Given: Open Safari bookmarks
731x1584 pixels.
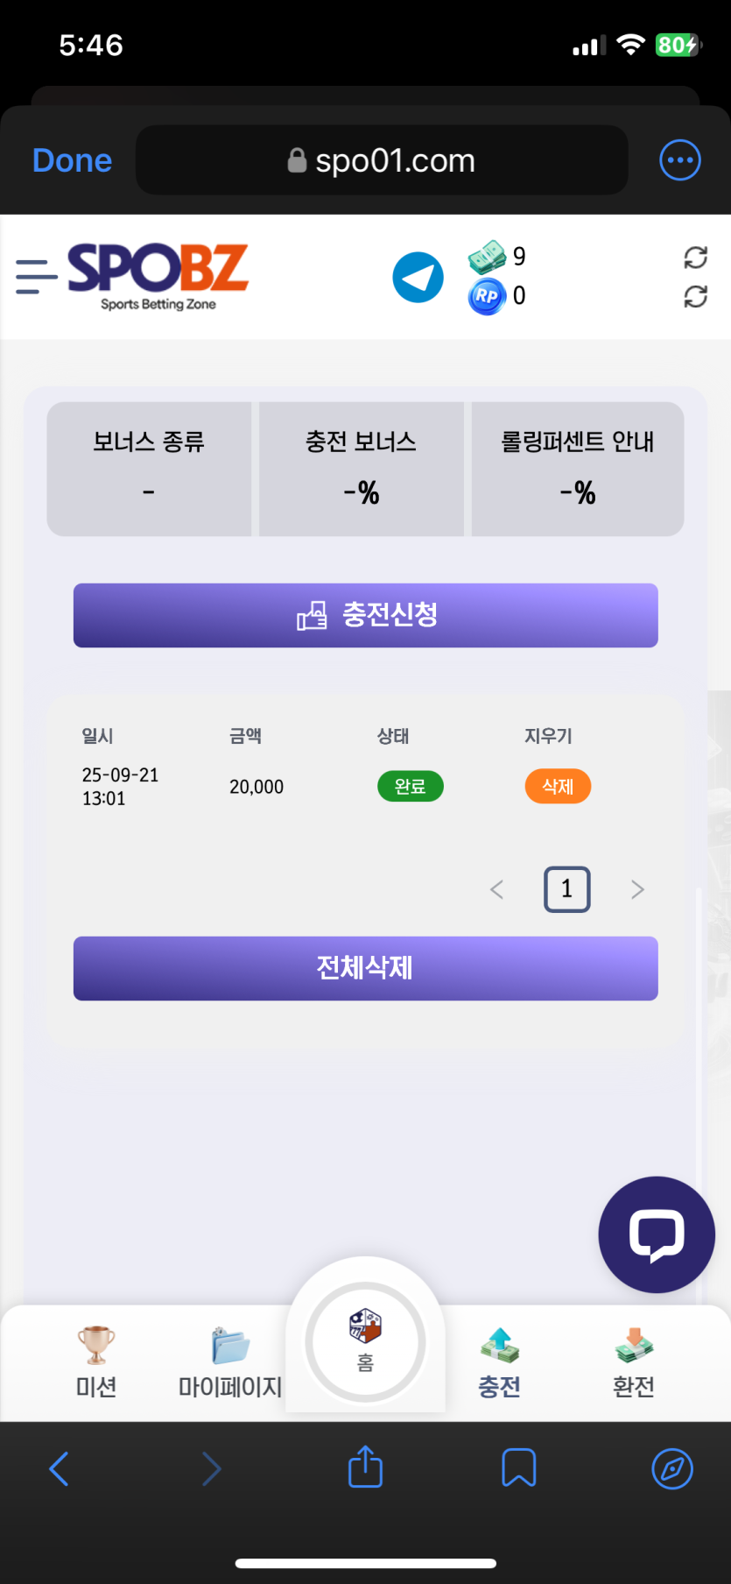Looking at the screenshot, I should pyautogui.click(x=518, y=1467).
